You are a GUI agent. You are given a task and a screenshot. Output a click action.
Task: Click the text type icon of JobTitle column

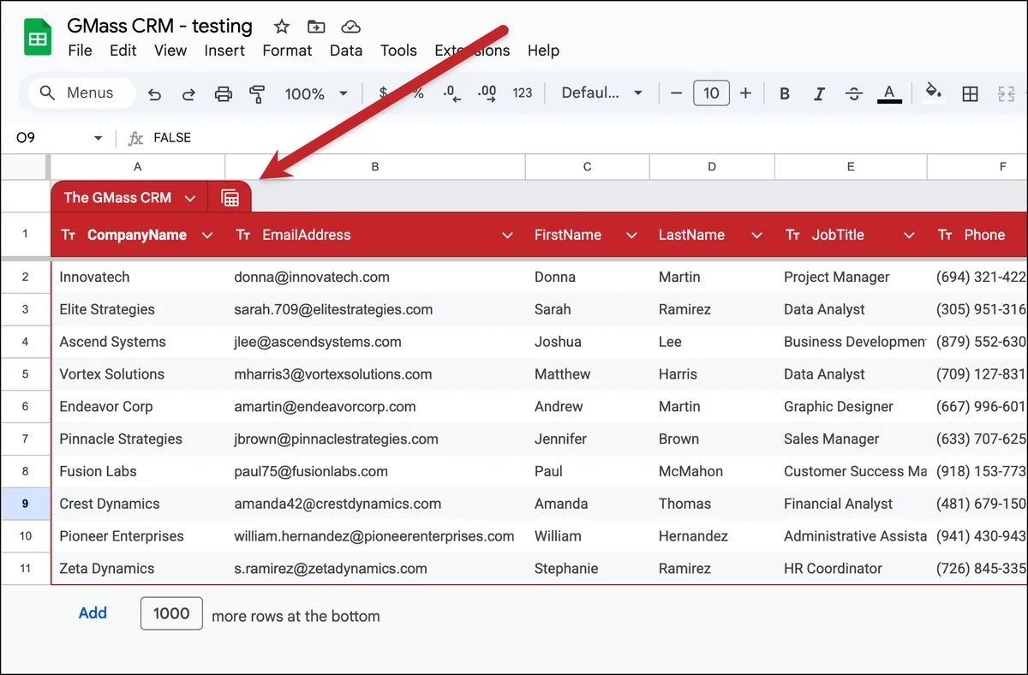coord(792,235)
